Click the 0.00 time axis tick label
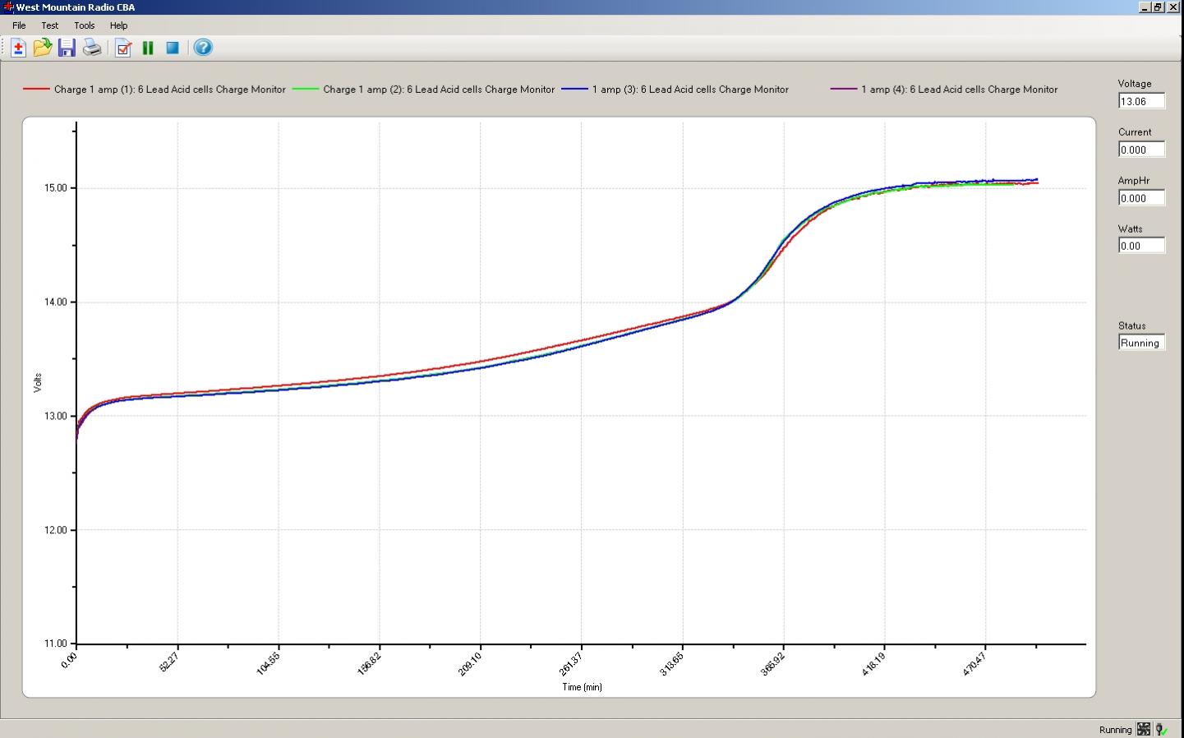 (69, 659)
